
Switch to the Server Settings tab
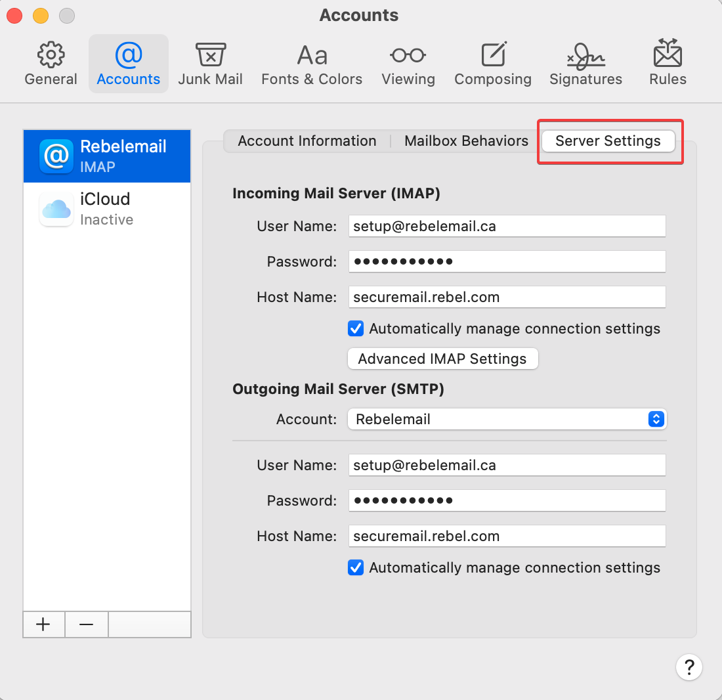[608, 141]
